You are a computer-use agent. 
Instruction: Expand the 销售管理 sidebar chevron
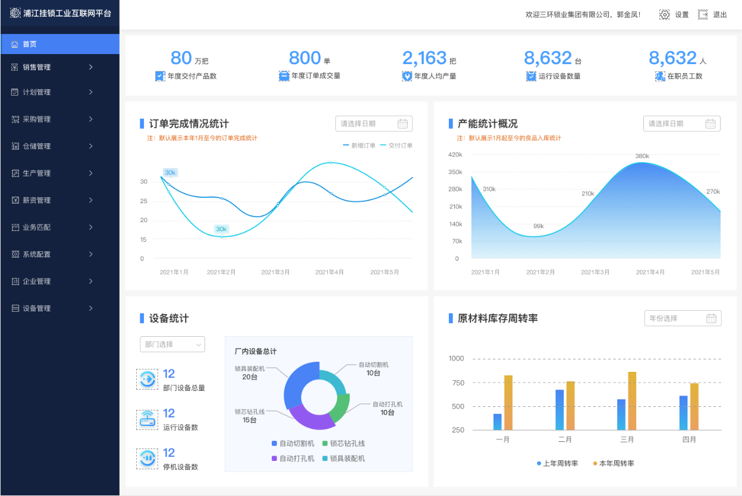click(91, 67)
